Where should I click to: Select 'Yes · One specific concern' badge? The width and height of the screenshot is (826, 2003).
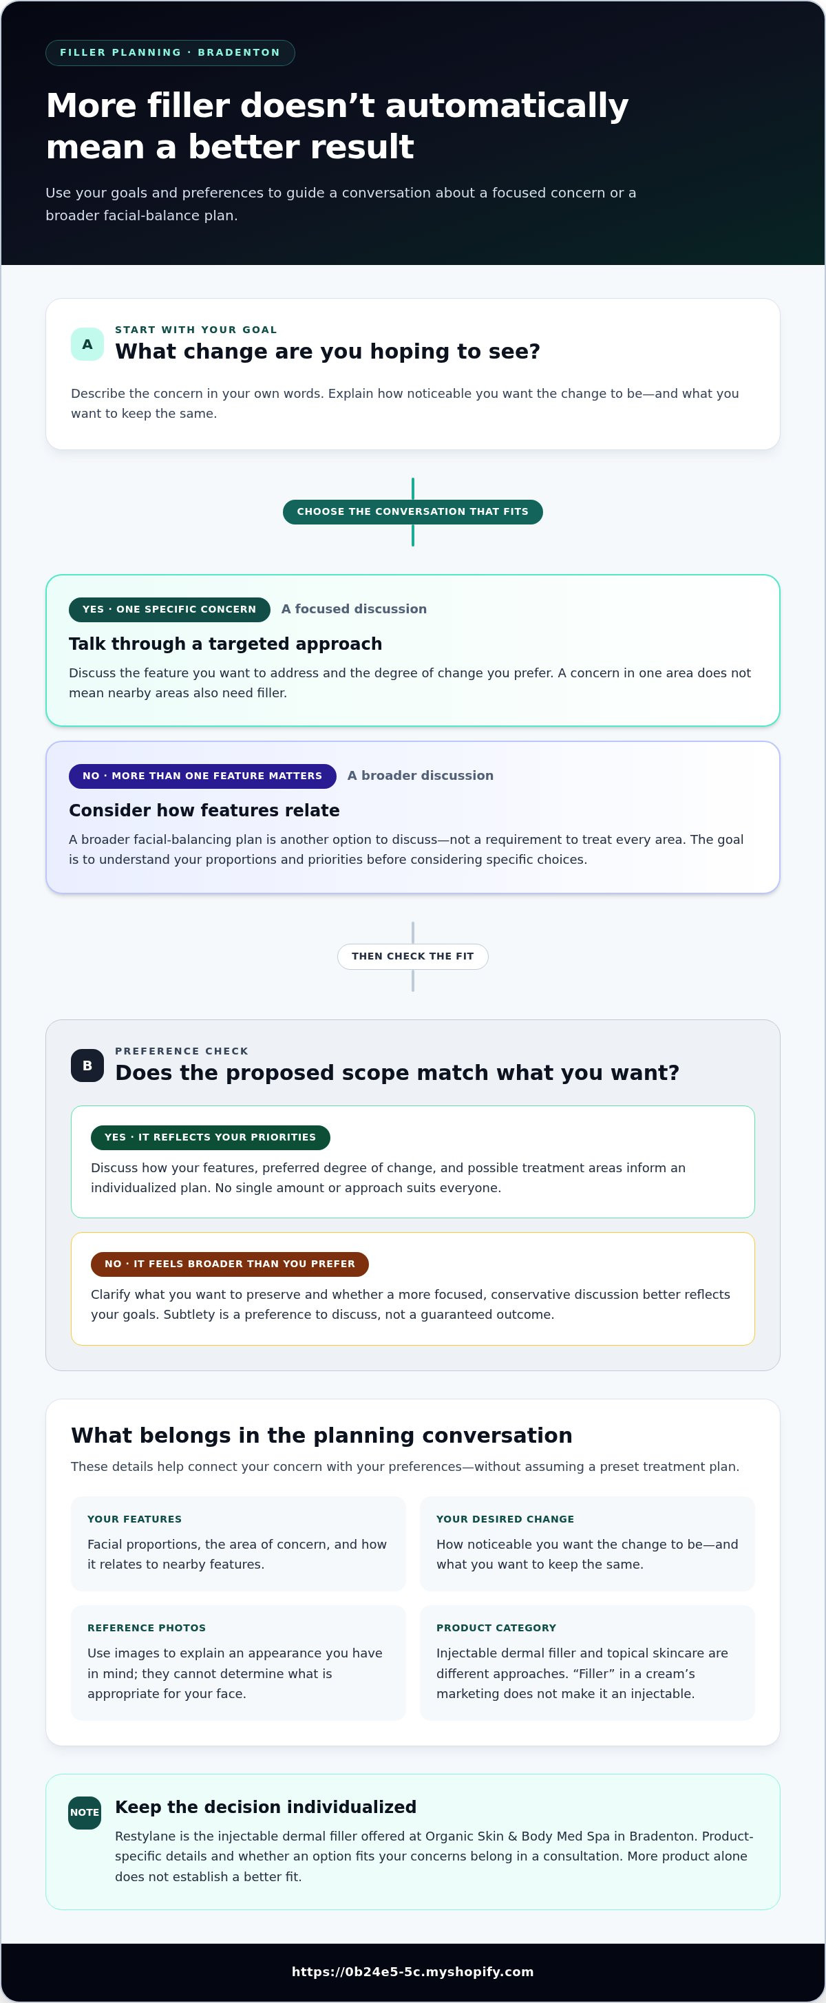(x=169, y=610)
